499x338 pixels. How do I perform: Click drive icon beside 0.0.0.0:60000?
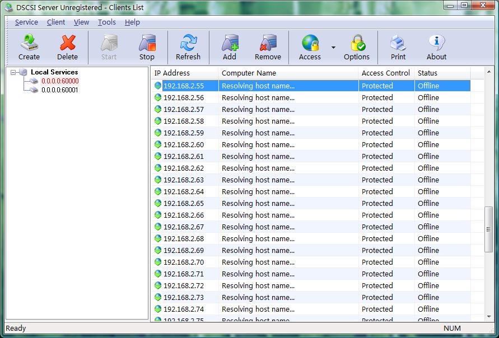pyautogui.click(x=34, y=81)
